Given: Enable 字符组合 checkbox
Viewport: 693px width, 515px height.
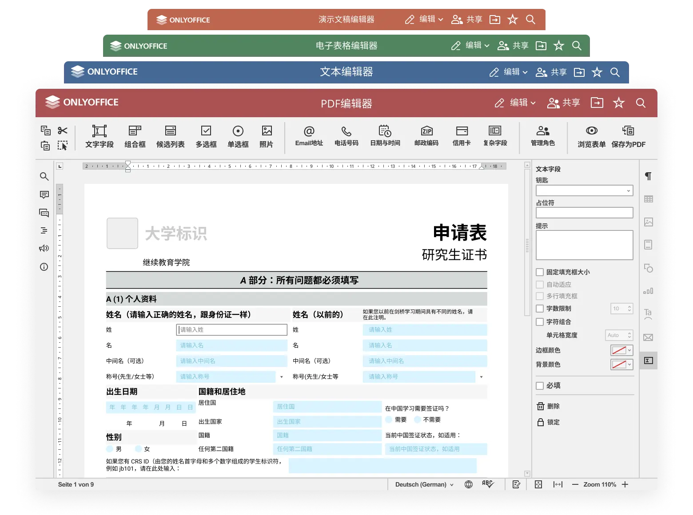Looking at the screenshot, I should pos(540,322).
